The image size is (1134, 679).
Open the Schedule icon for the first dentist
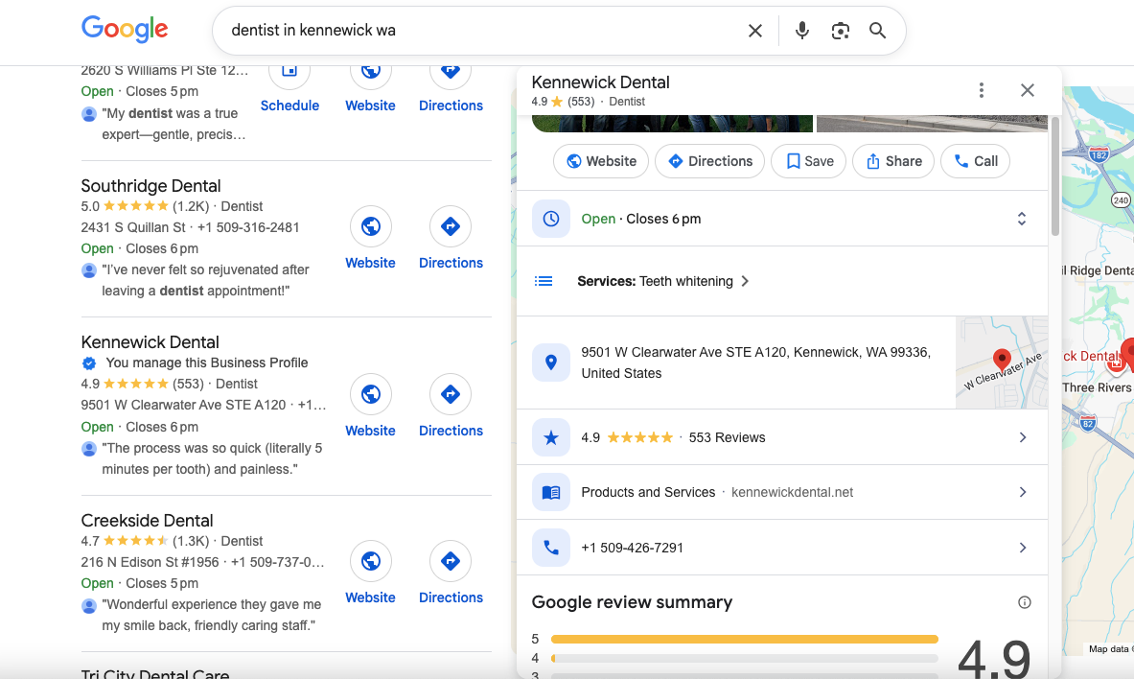pos(289,70)
